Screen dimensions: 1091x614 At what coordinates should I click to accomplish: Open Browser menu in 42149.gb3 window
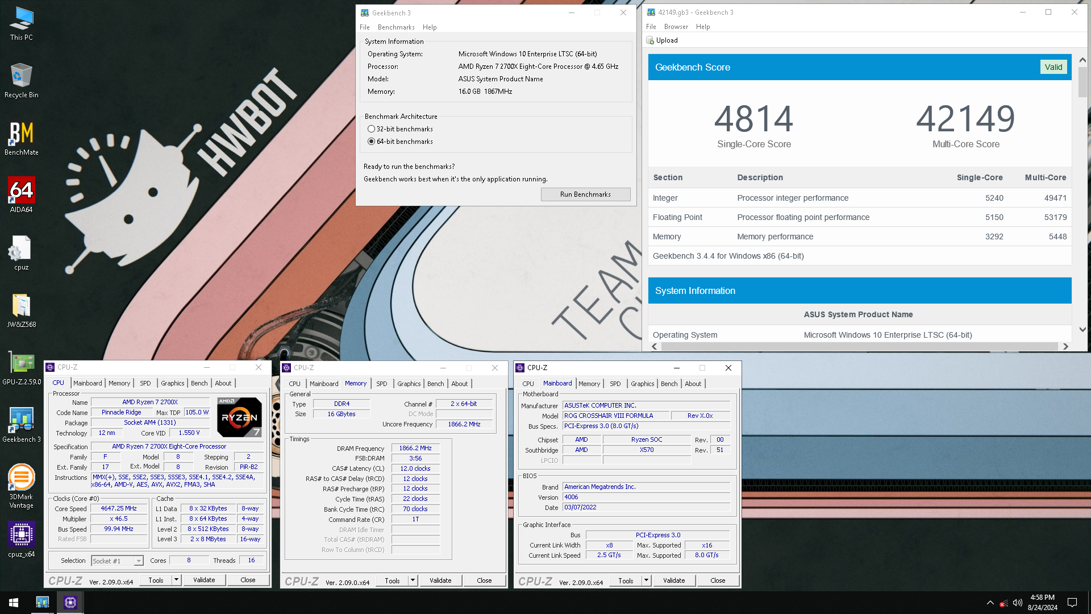[x=676, y=27]
